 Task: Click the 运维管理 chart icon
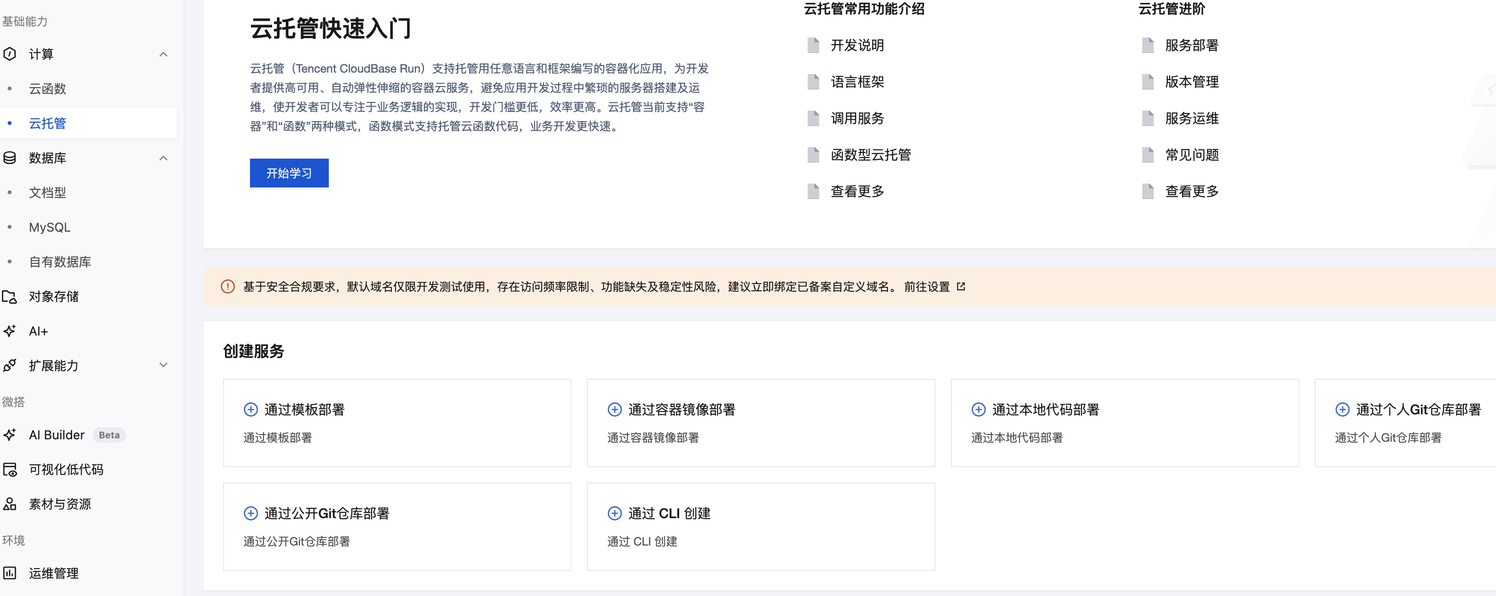[x=10, y=573]
